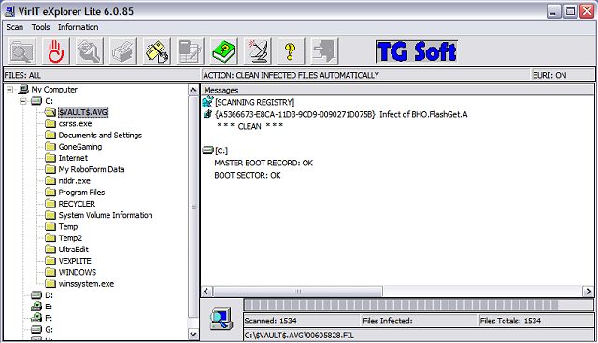
Task: Select the Temp folder
Action: [x=68, y=226]
